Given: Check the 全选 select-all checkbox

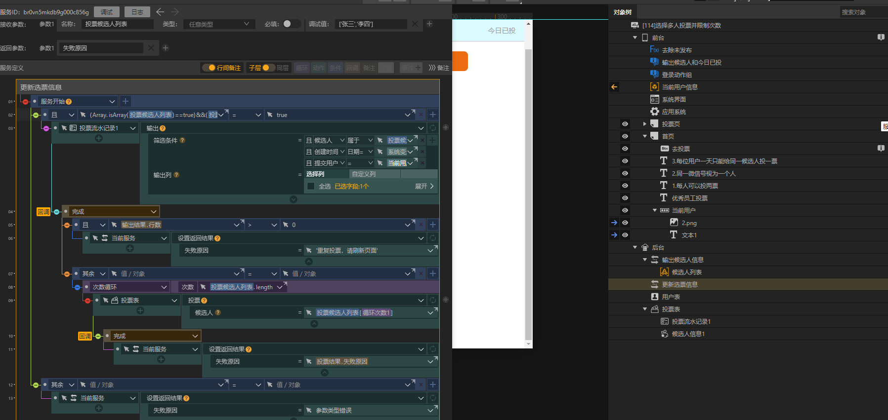Looking at the screenshot, I should point(311,186).
